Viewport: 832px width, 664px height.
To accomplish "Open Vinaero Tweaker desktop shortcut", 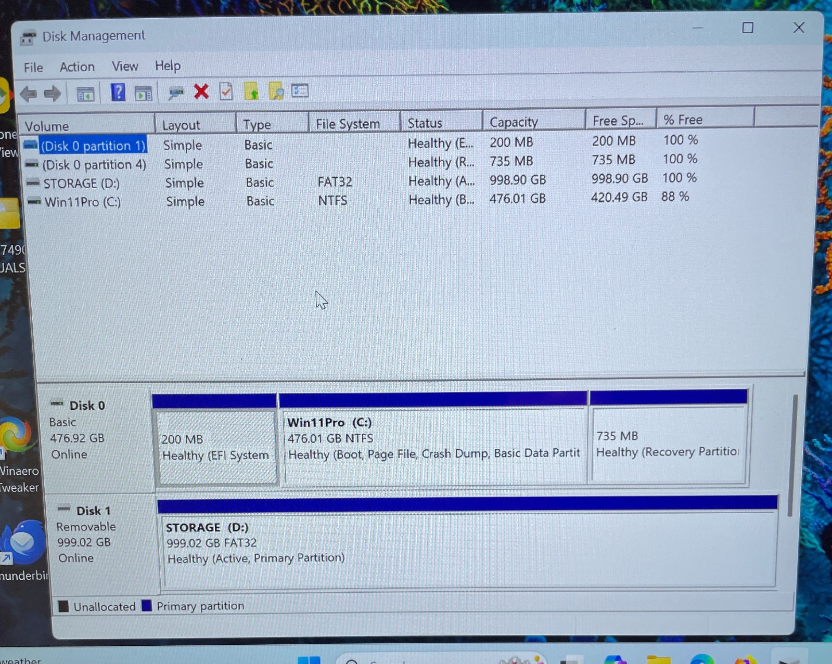I will 19,453.
